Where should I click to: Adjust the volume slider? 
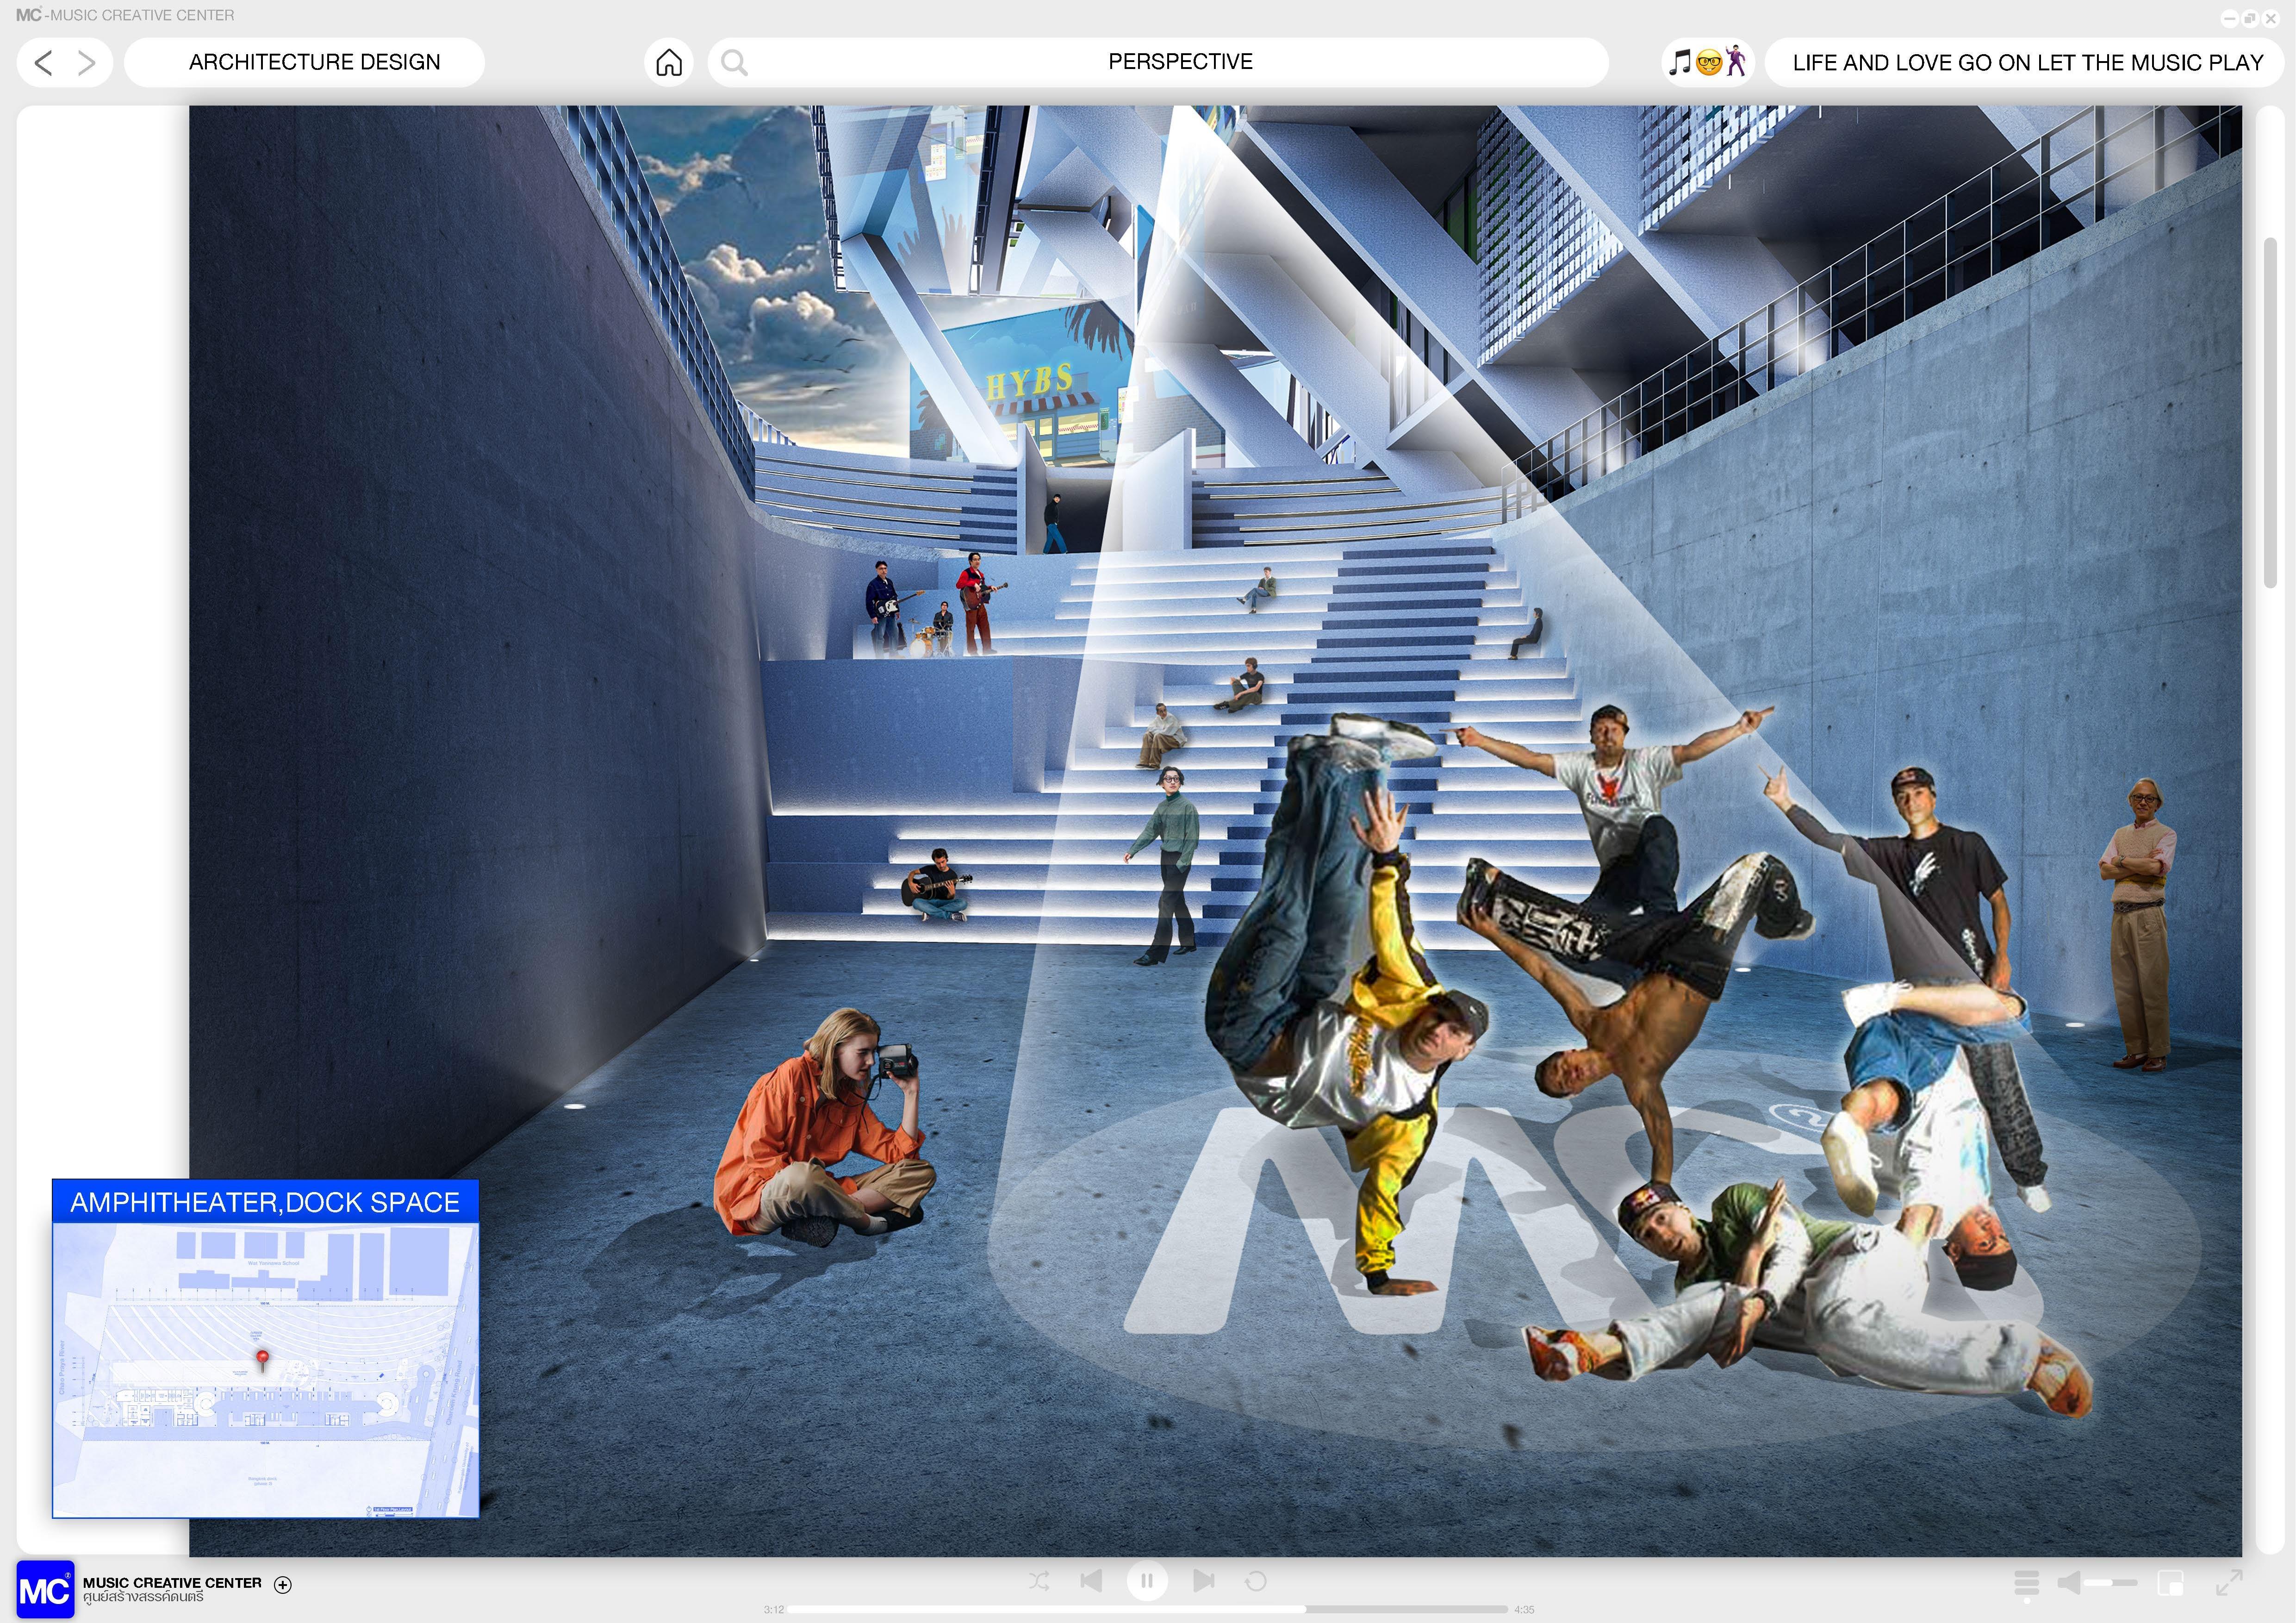point(2111,1583)
